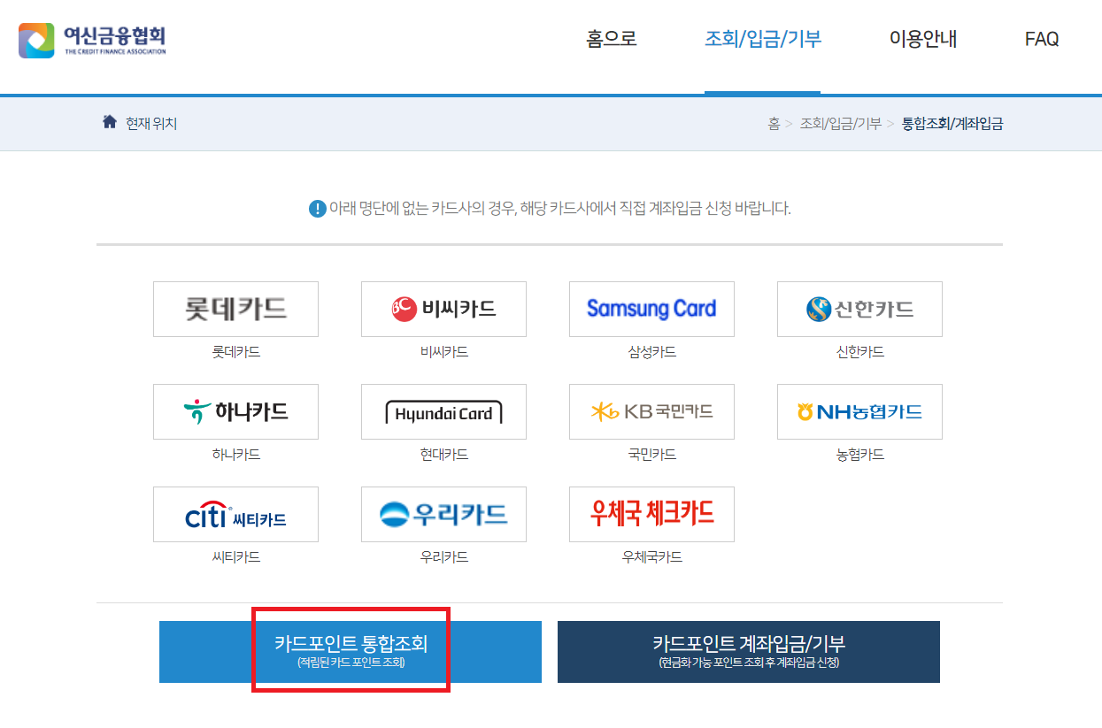Image resolution: width=1102 pixels, height=728 pixels.
Task: Open the FAQ menu
Action: (1042, 39)
